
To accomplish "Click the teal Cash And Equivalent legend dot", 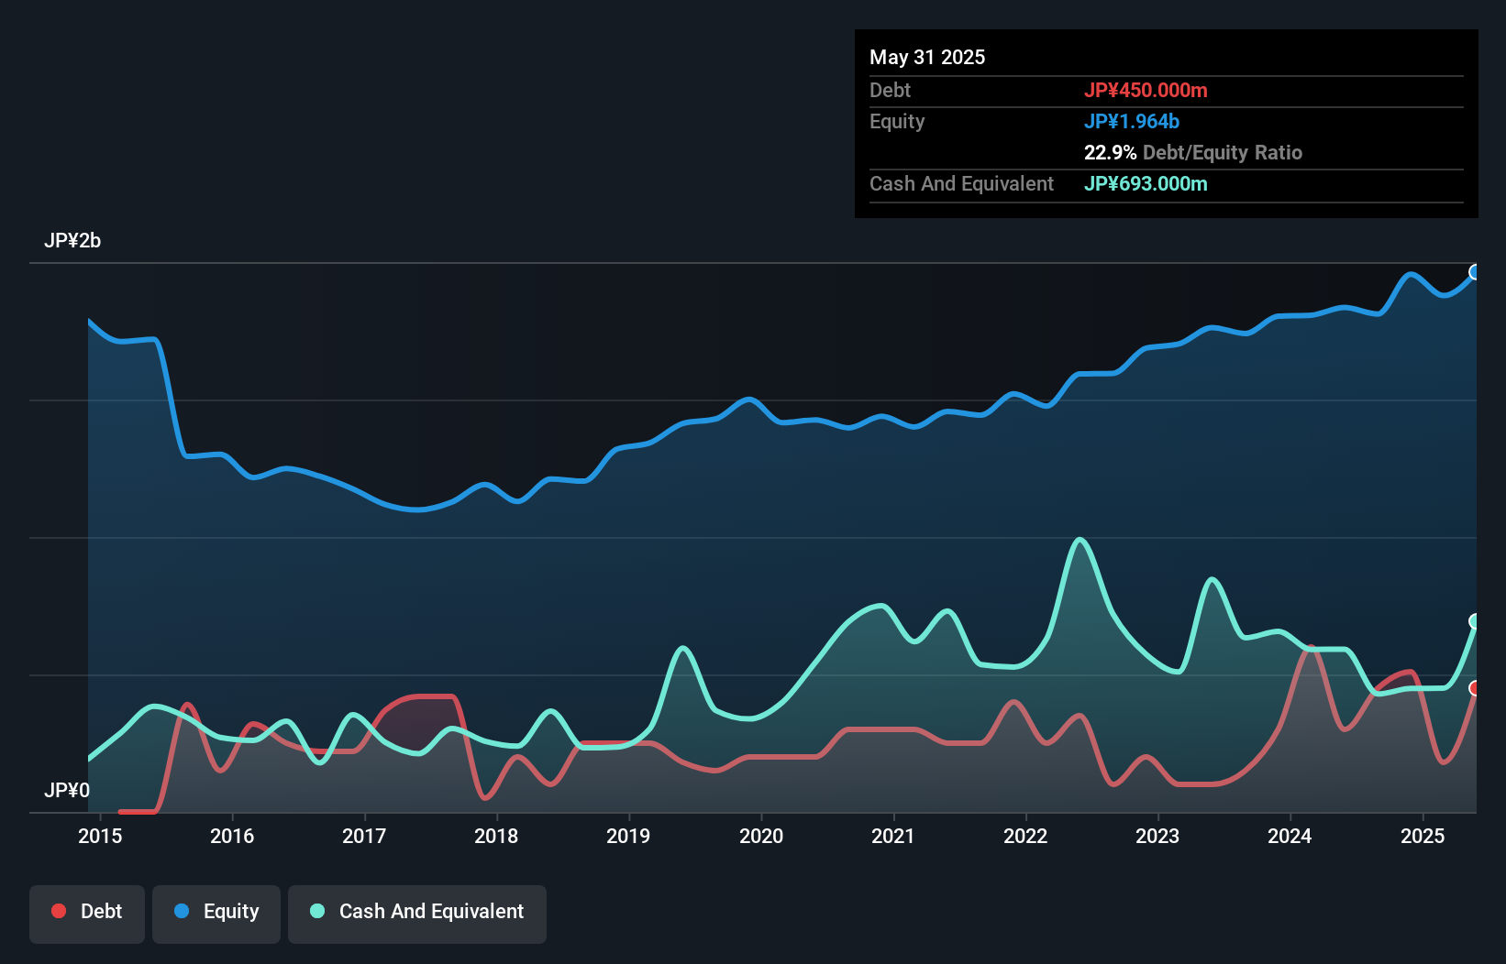I will [316, 911].
